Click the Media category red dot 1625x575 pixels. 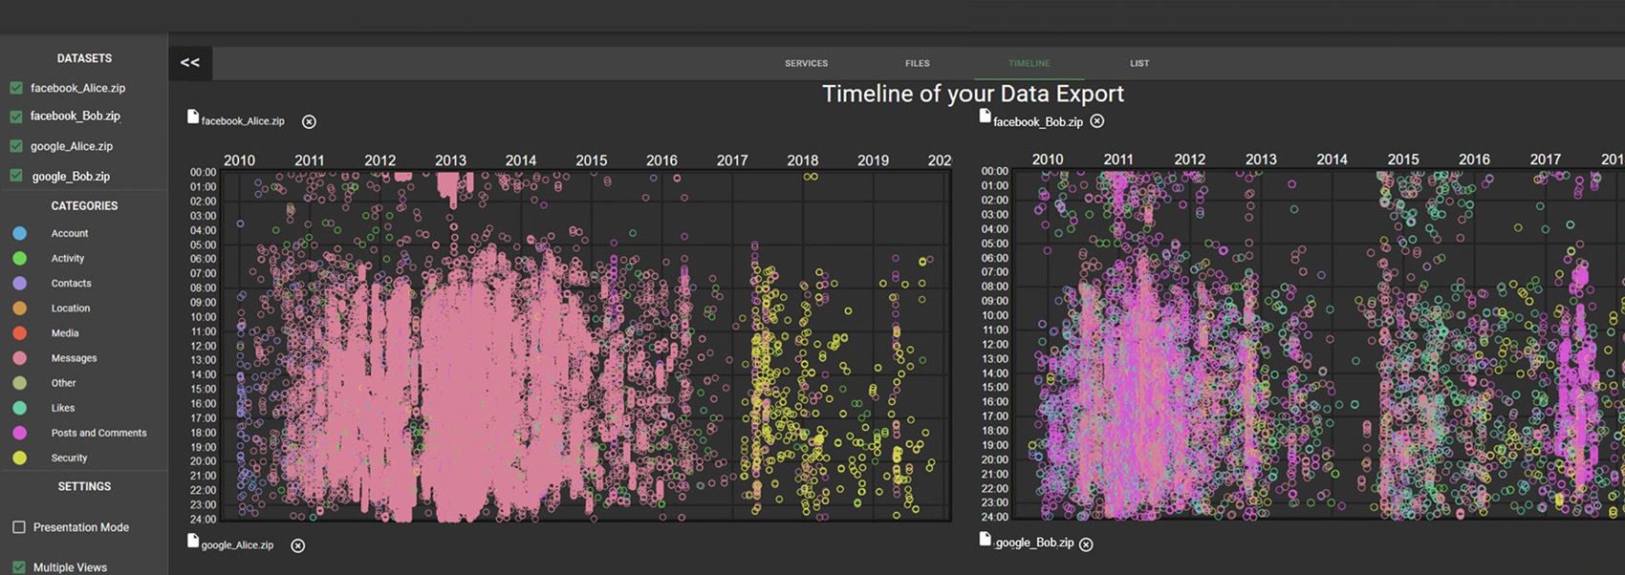click(x=19, y=333)
